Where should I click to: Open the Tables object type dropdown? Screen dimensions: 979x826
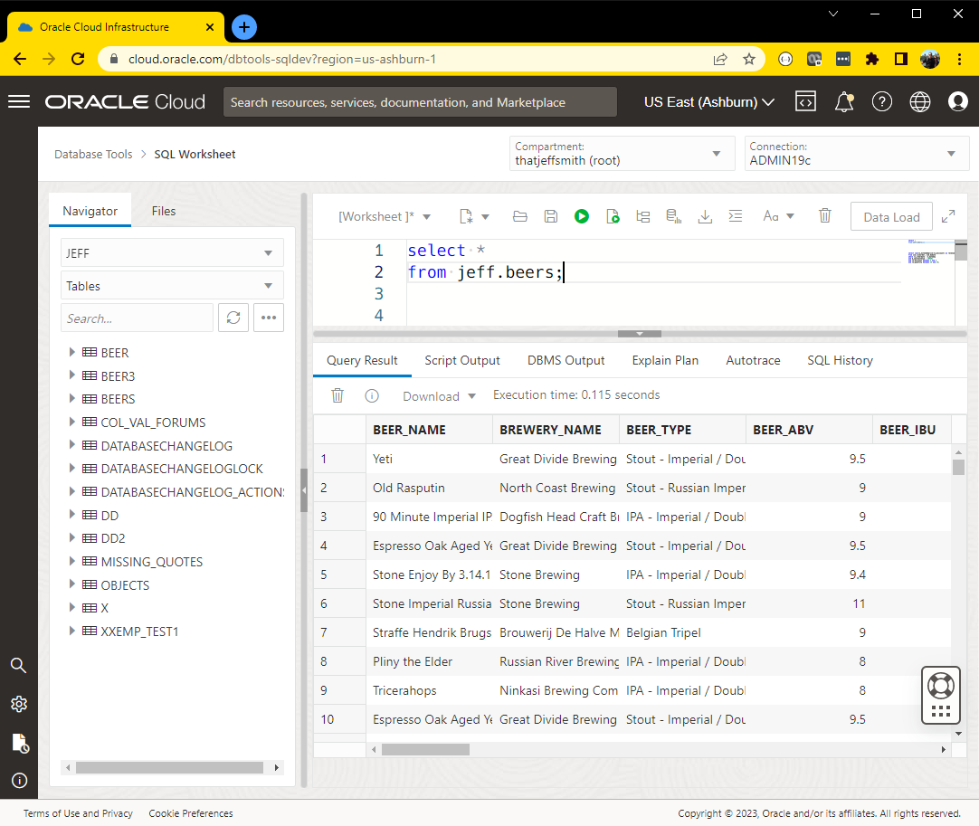(172, 285)
